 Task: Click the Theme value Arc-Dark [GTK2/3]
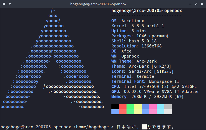pos(150,66)
